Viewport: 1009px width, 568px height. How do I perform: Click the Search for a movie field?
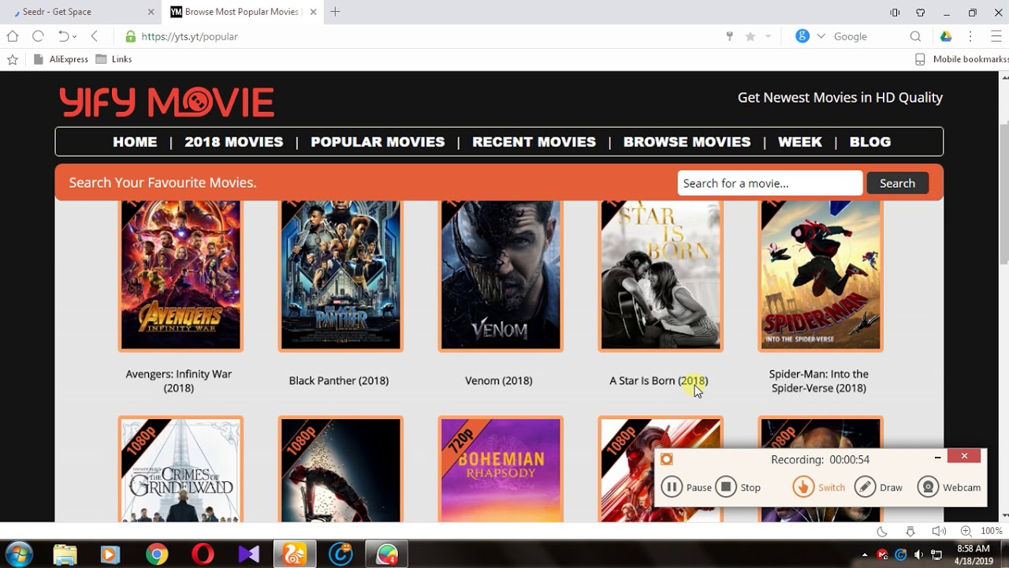770,183
